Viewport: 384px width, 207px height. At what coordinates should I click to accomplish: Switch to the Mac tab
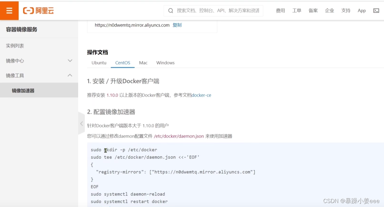(143, 63)
